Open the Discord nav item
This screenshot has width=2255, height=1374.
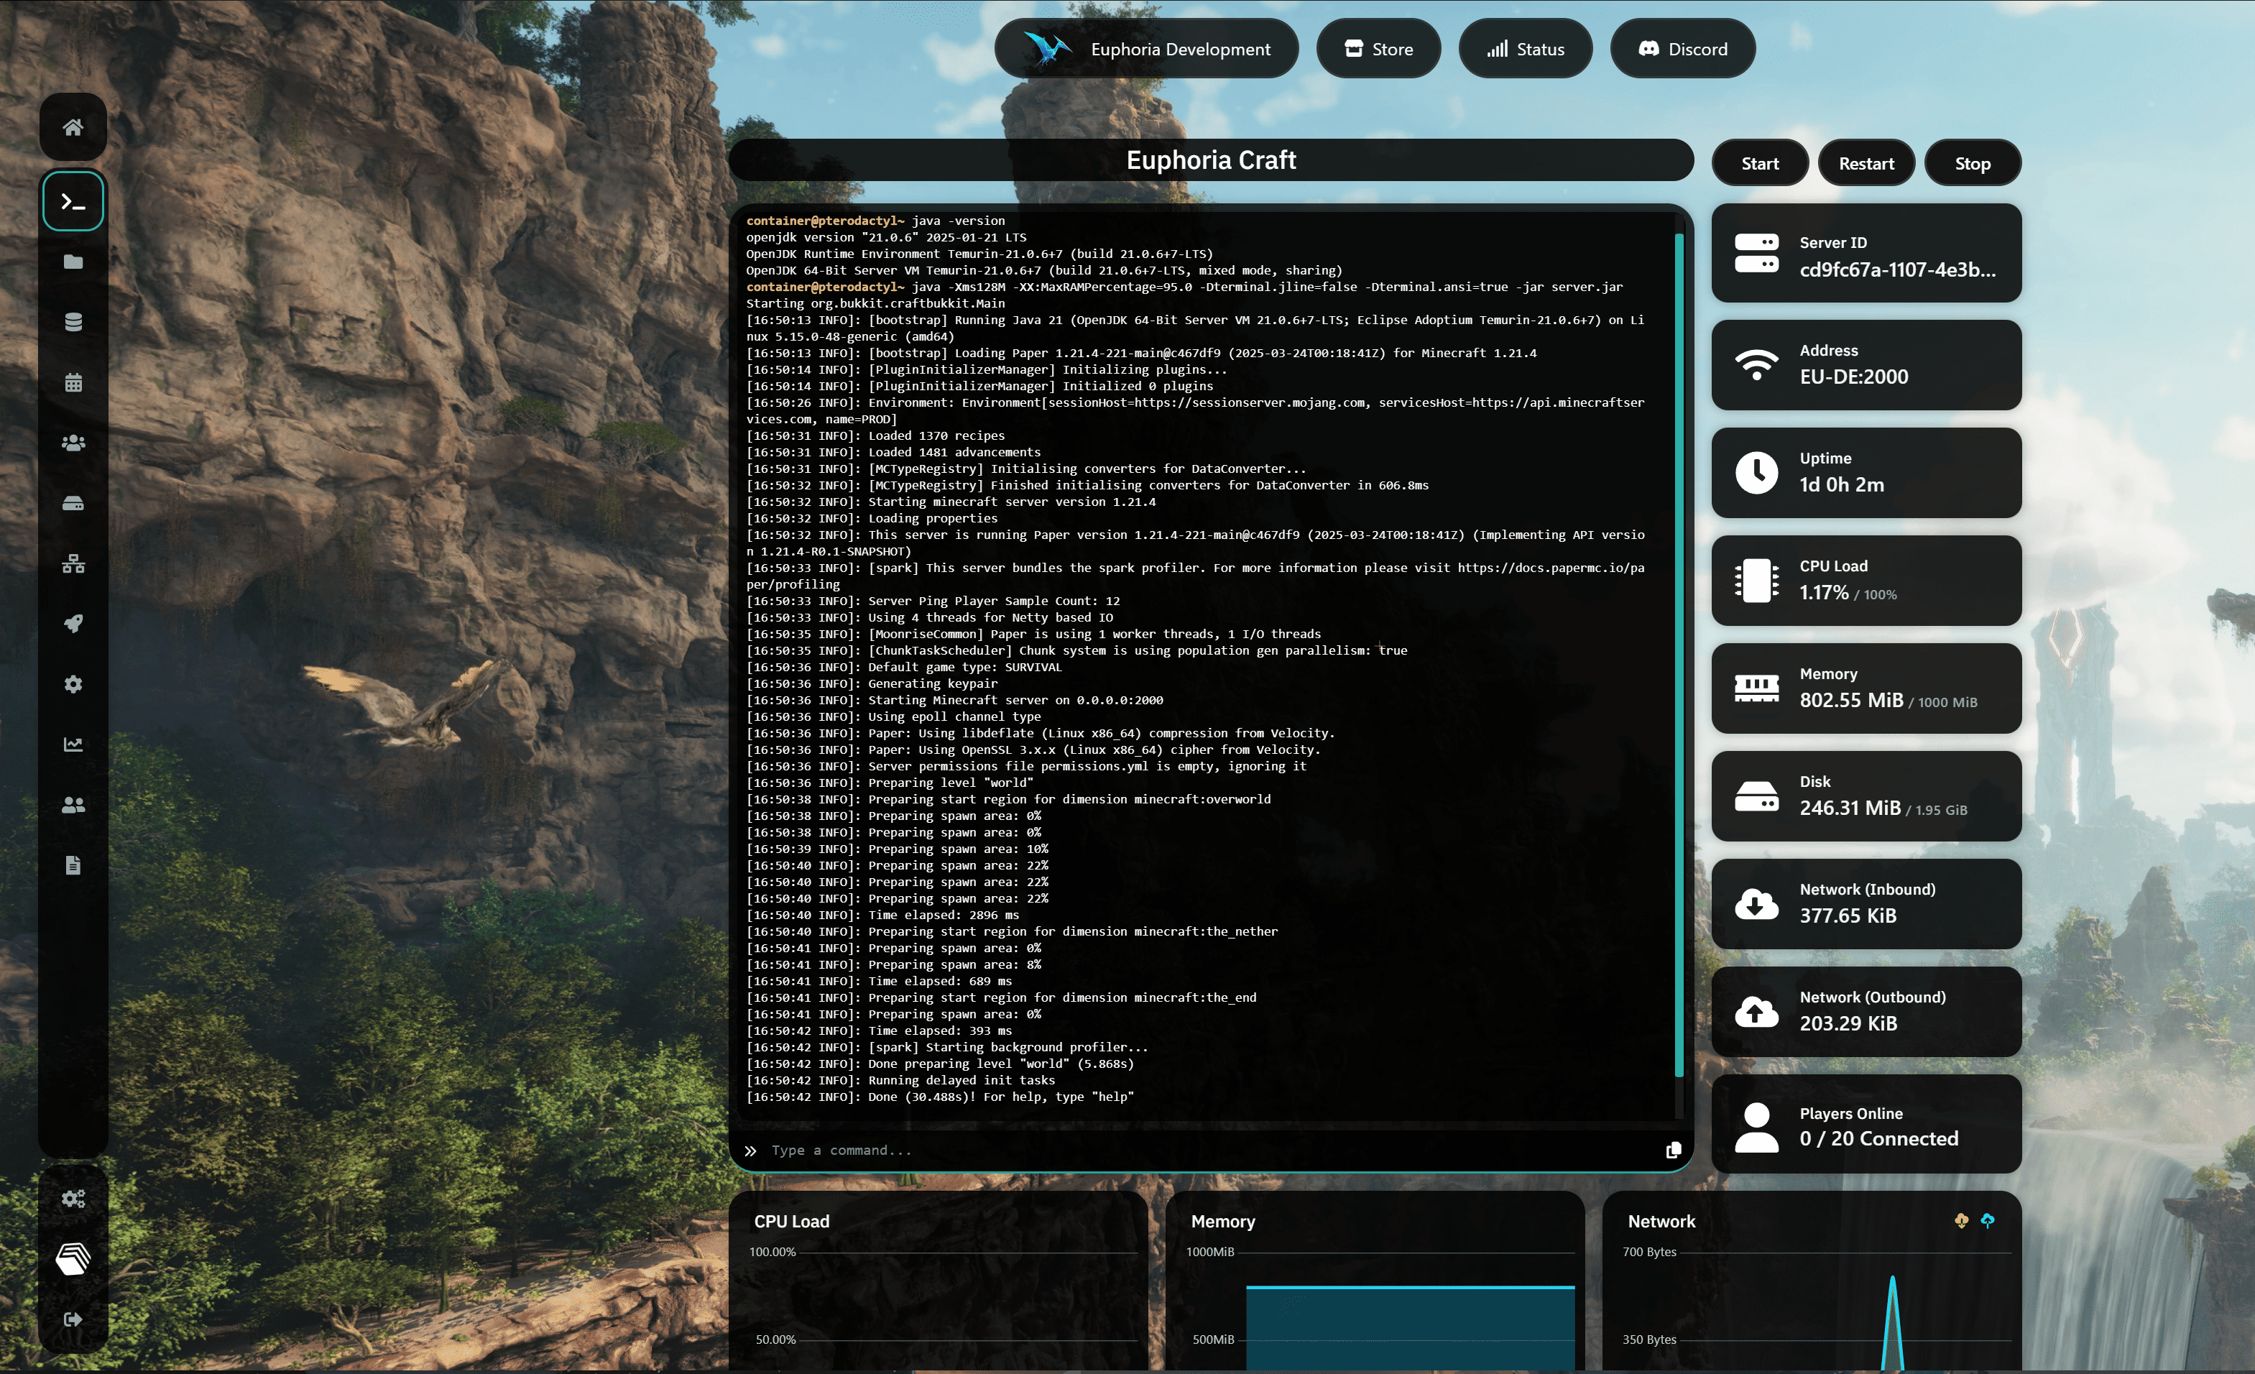coord(1682,49)
